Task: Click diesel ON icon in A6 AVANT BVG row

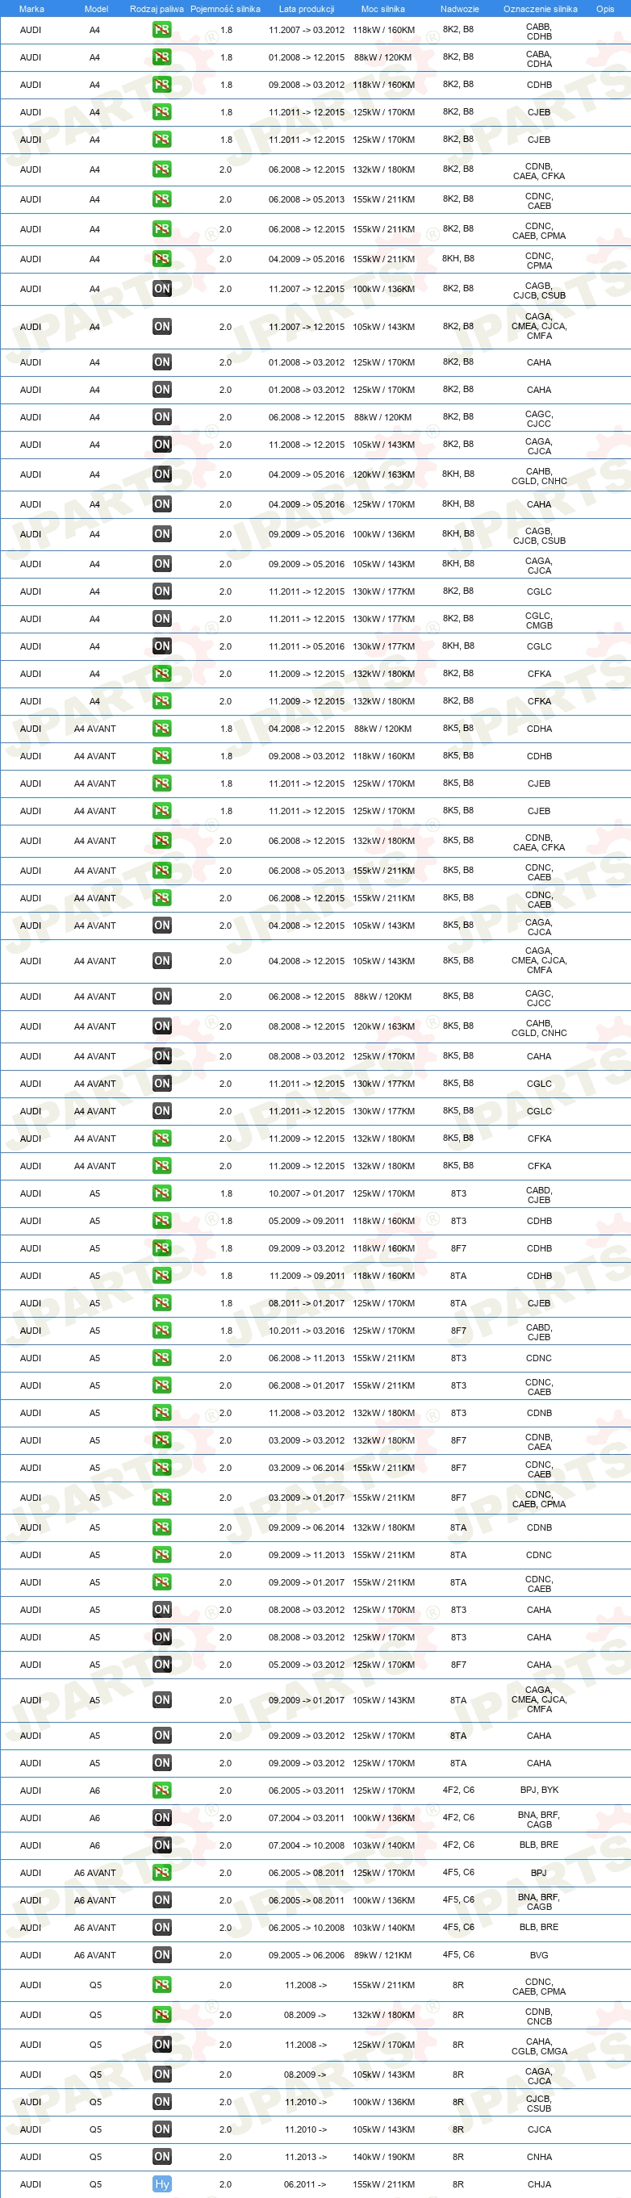Action: pos(162,1955)
